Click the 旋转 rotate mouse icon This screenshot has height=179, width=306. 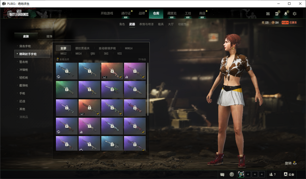click(x=295, y=163)
